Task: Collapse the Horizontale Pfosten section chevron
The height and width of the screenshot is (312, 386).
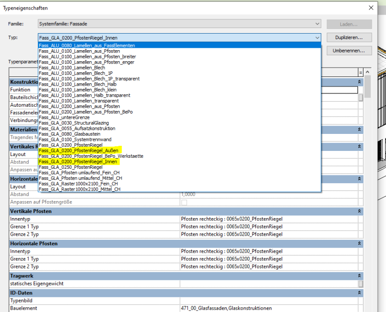Action: [359, 243]
